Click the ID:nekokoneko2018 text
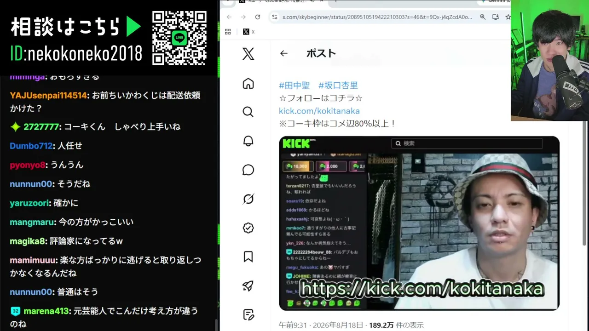This screenshot has width=589, height=331. tap(76, 54)
